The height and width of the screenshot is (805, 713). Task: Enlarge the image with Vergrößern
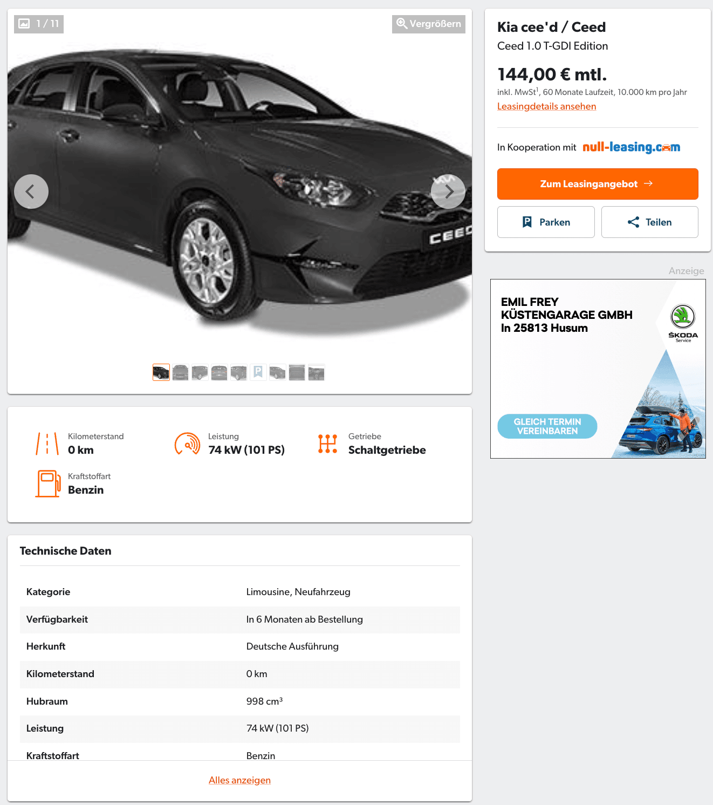pos(429,24)
